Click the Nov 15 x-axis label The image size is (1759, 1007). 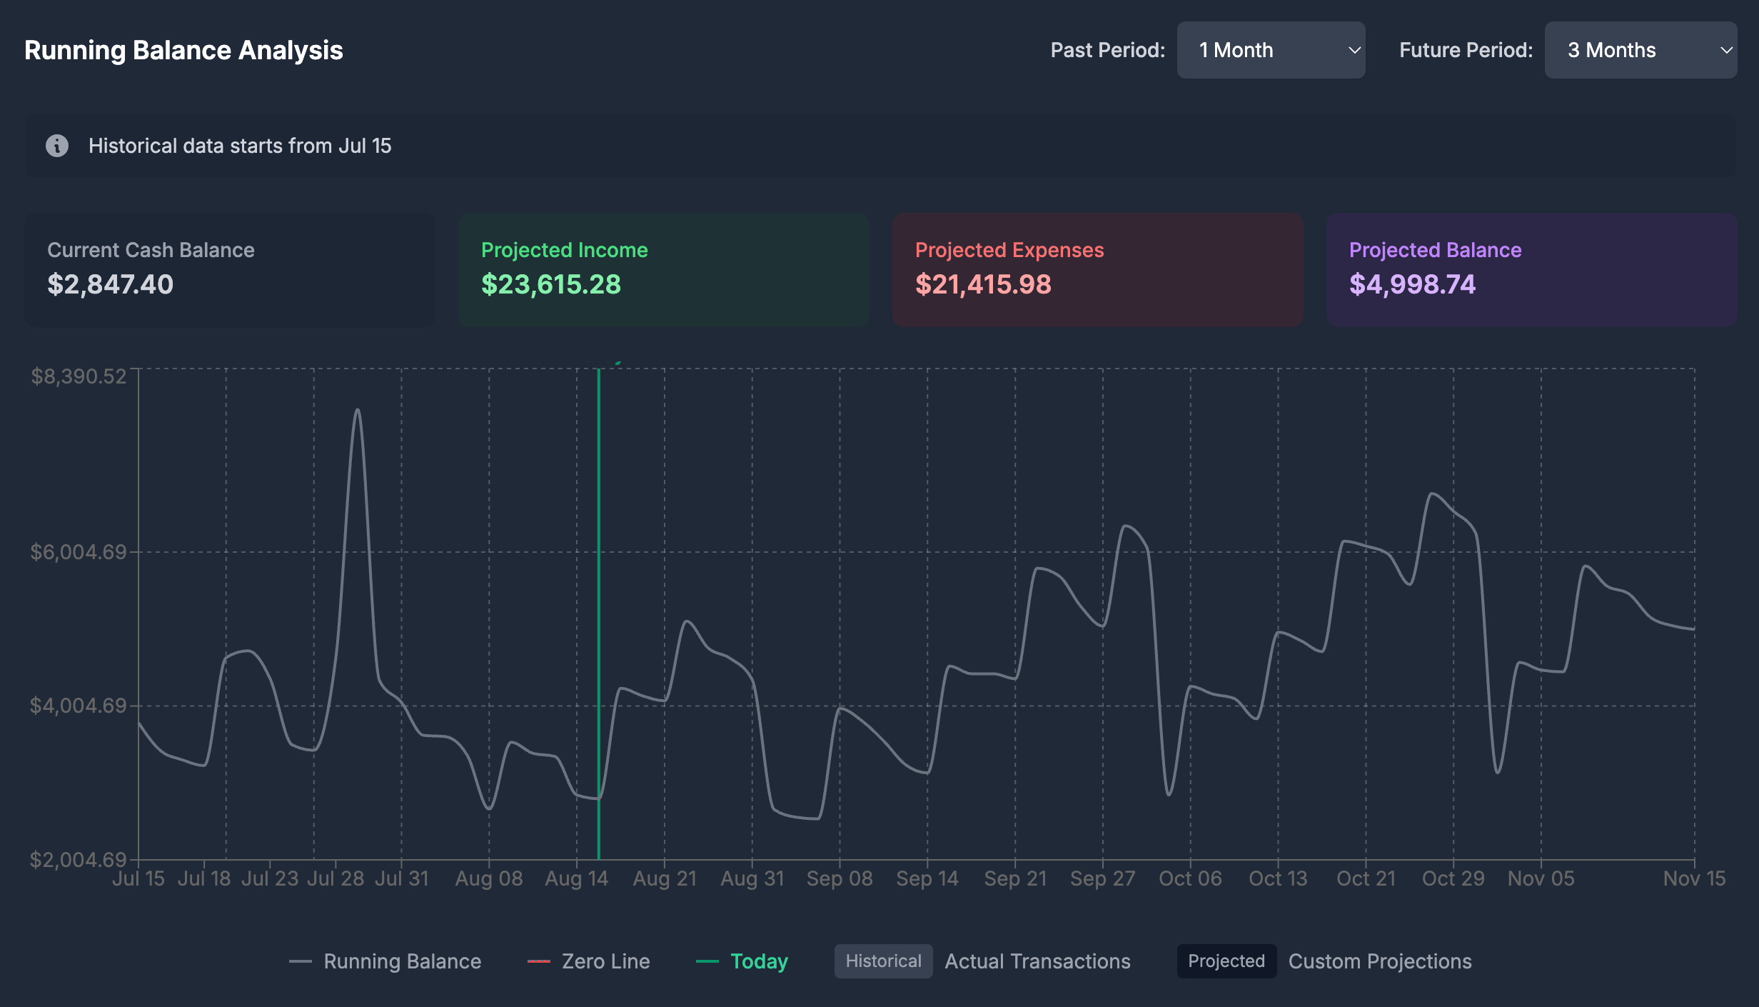[1694, 878]
